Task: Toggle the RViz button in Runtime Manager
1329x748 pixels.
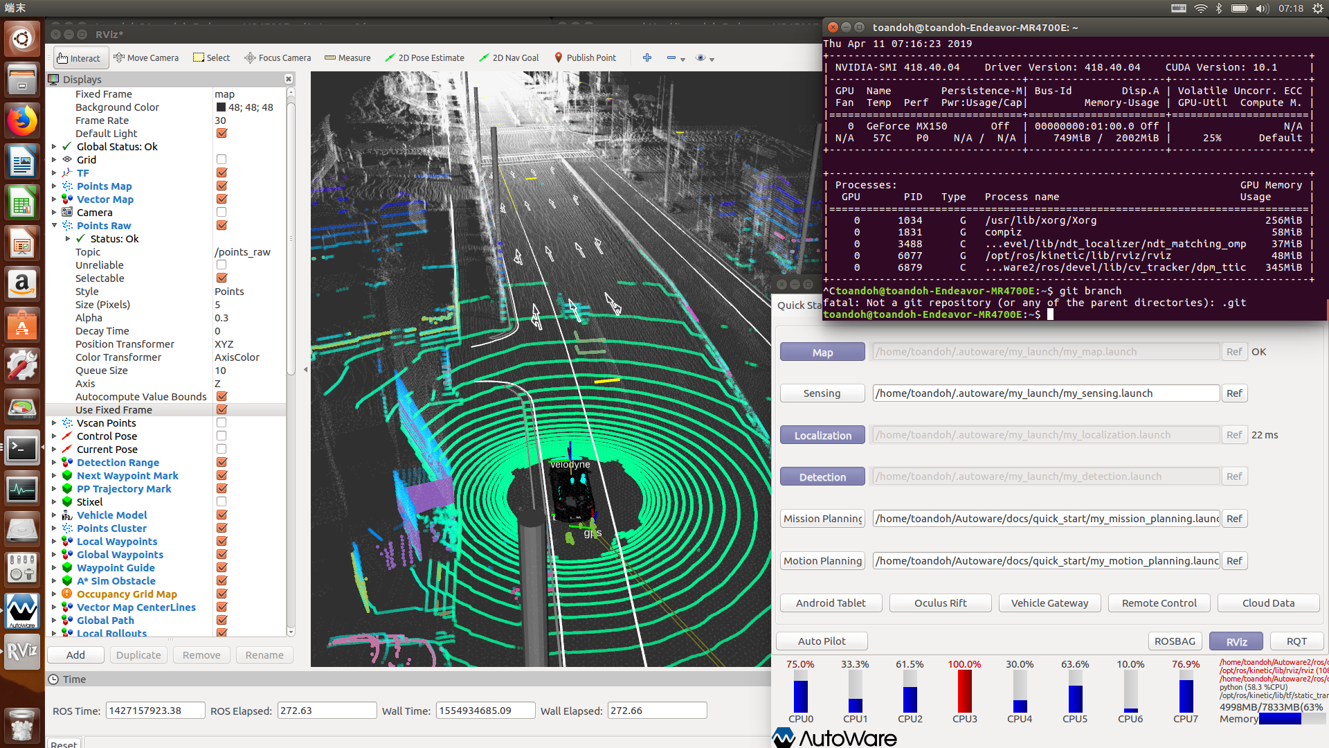Action: click(x=1236, y=642)
